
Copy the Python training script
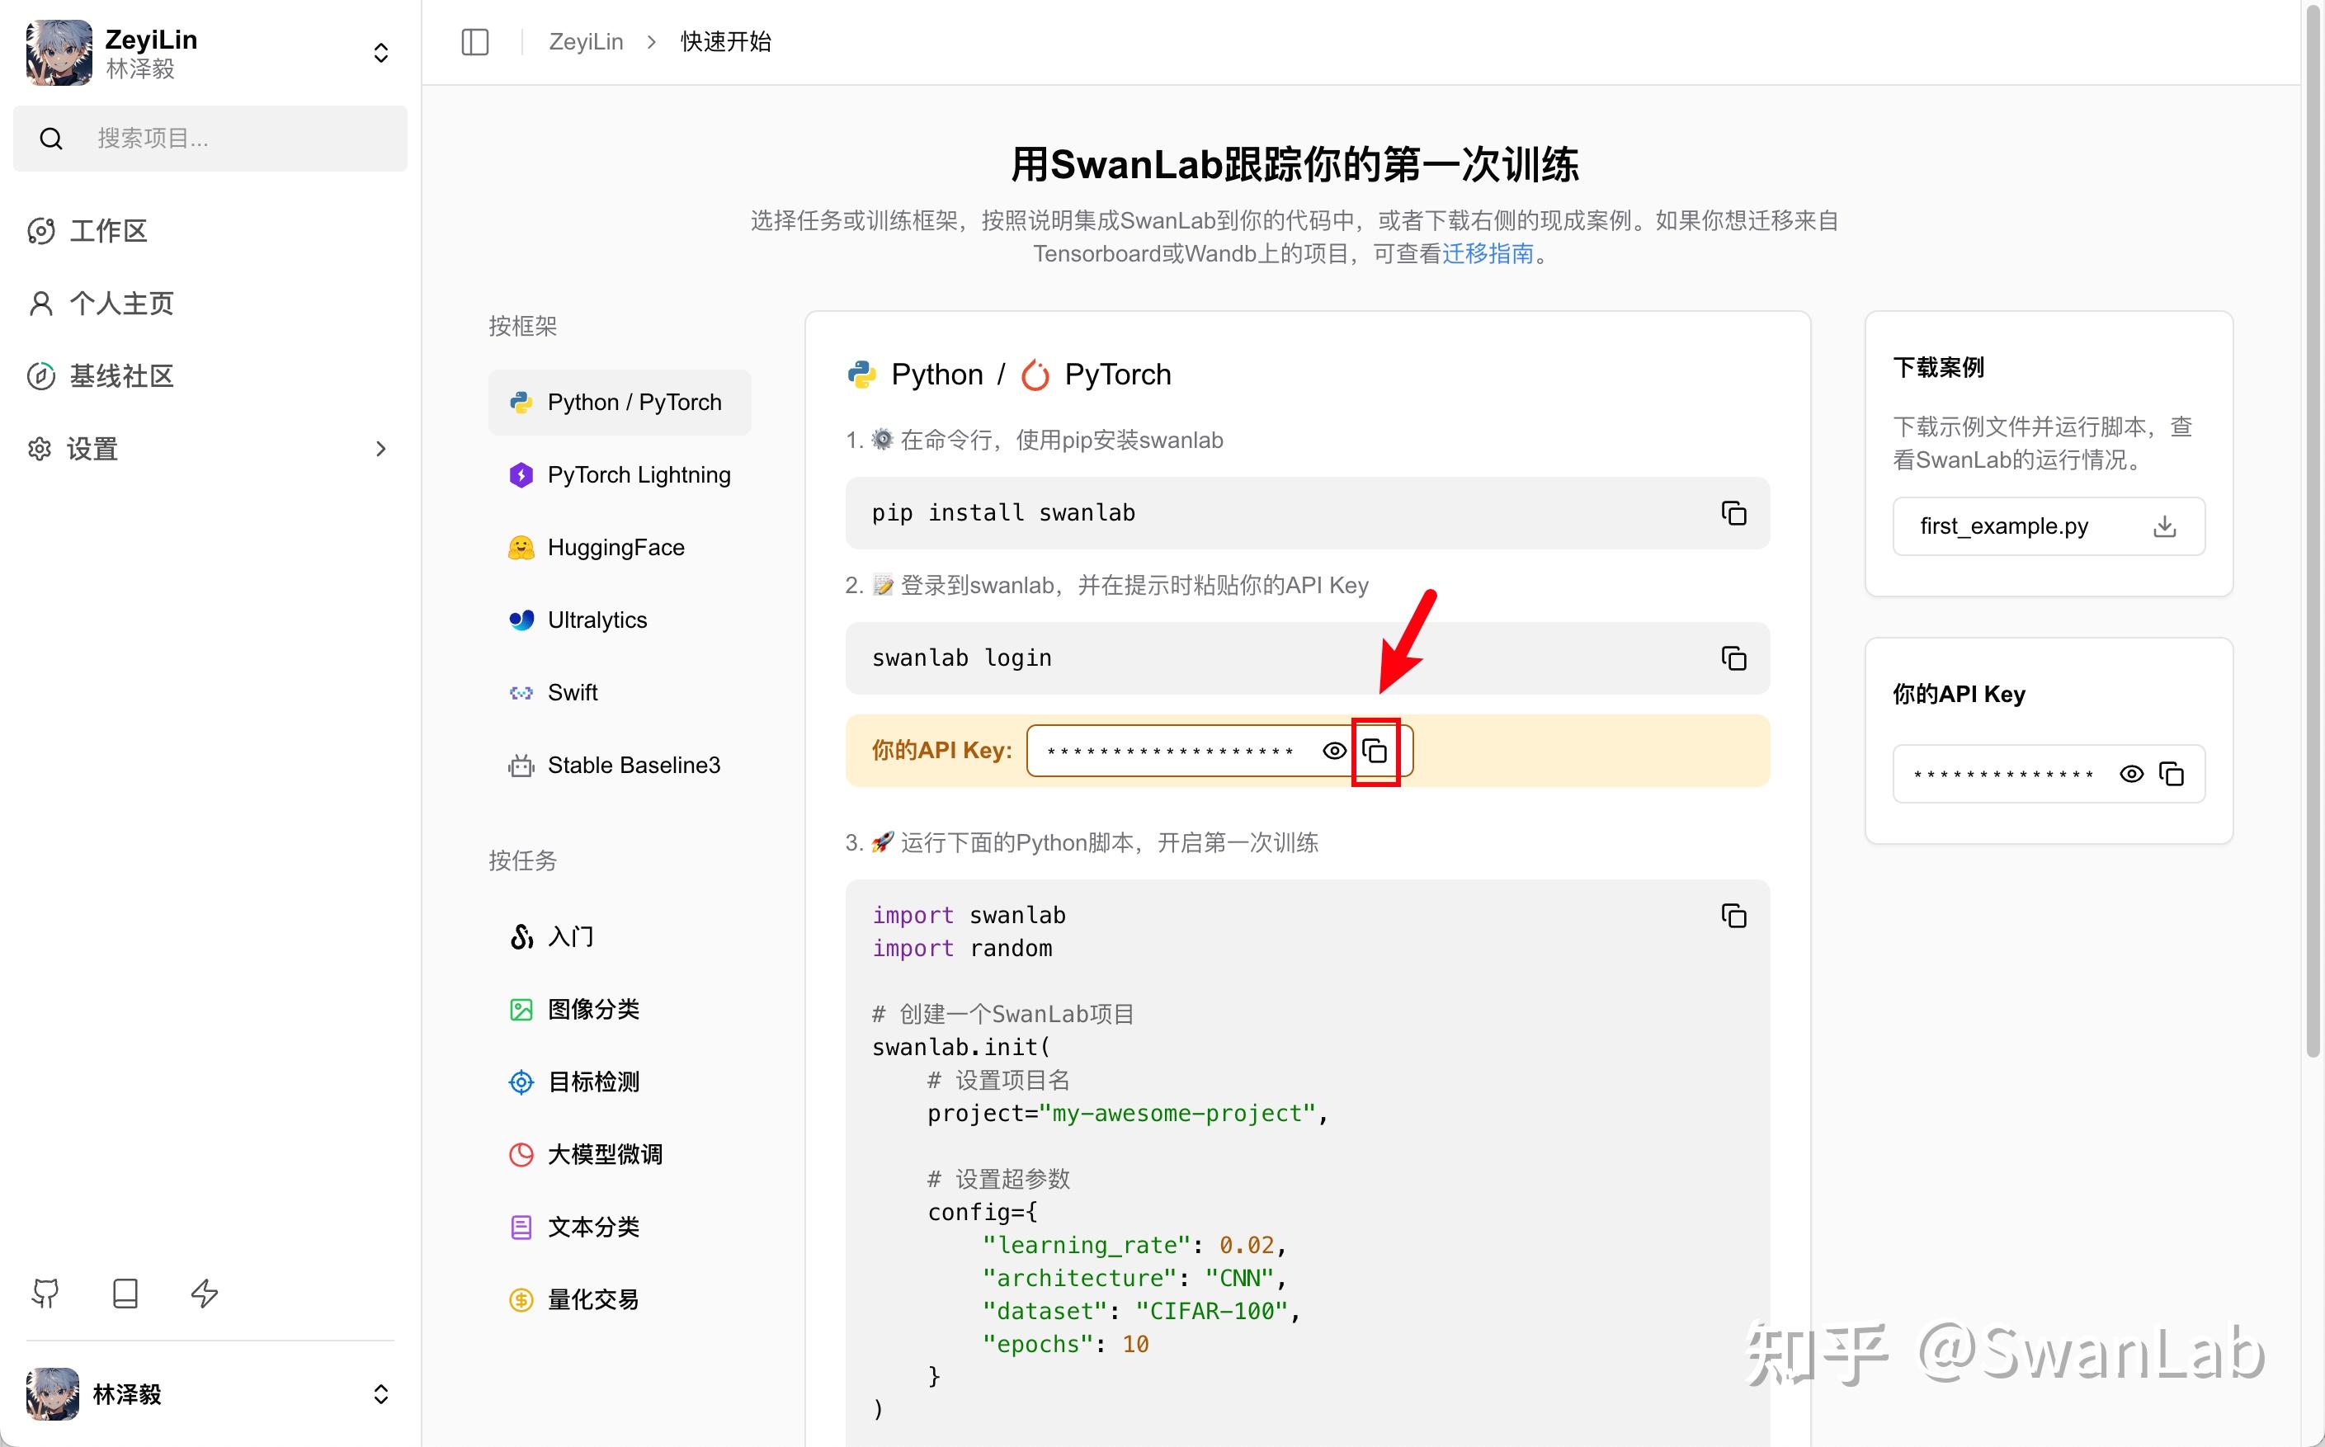(1733, 915)
